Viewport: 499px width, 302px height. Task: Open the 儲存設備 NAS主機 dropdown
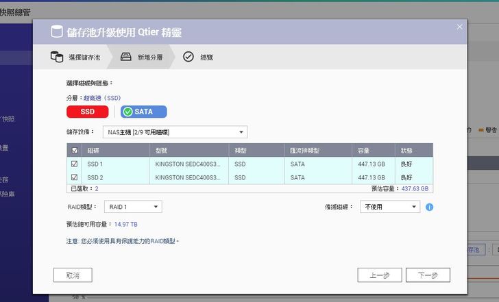tap(175, 132)
